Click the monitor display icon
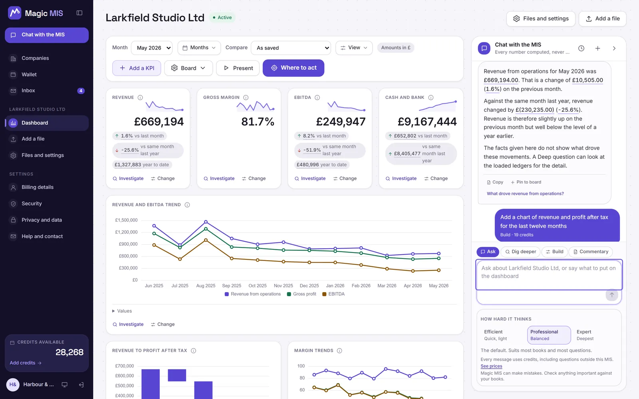Viewport: 639px width, 399px height. (x=64, y=385)
